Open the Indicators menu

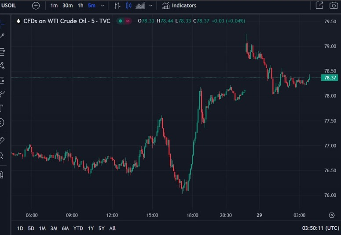click(180, 6)
